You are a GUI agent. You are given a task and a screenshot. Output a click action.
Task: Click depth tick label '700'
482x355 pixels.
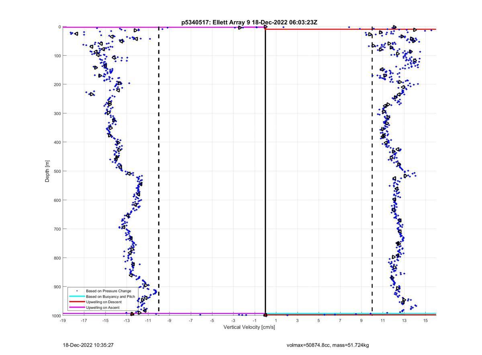tap(57, 229)
